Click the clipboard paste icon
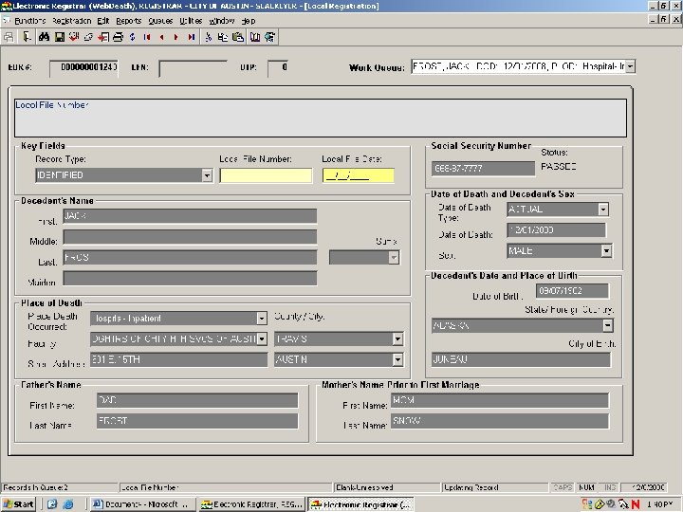The image size is (683, 512). coord(238,37)
